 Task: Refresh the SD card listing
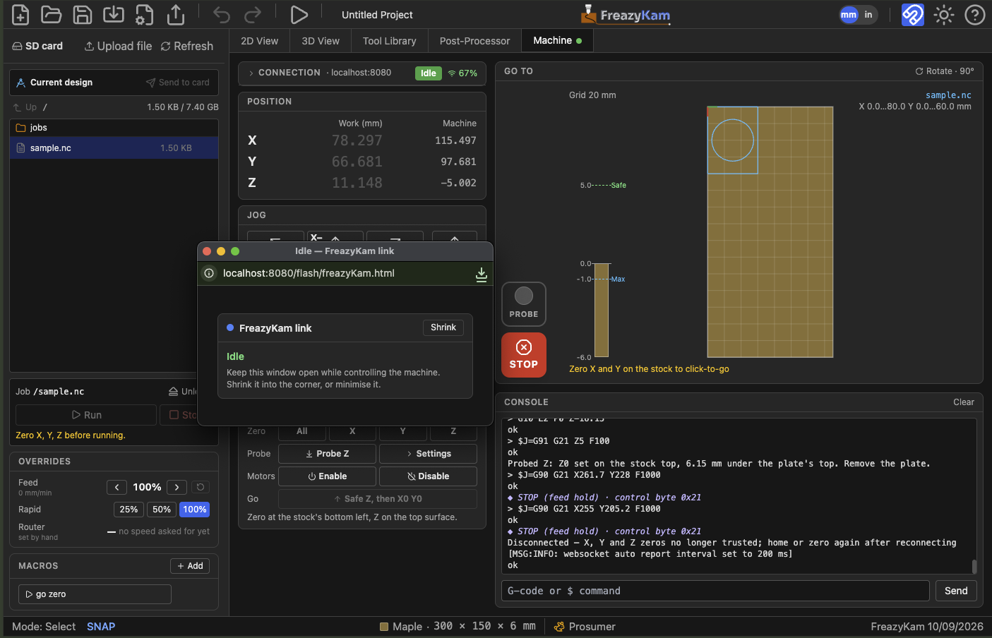pos(187,46)
